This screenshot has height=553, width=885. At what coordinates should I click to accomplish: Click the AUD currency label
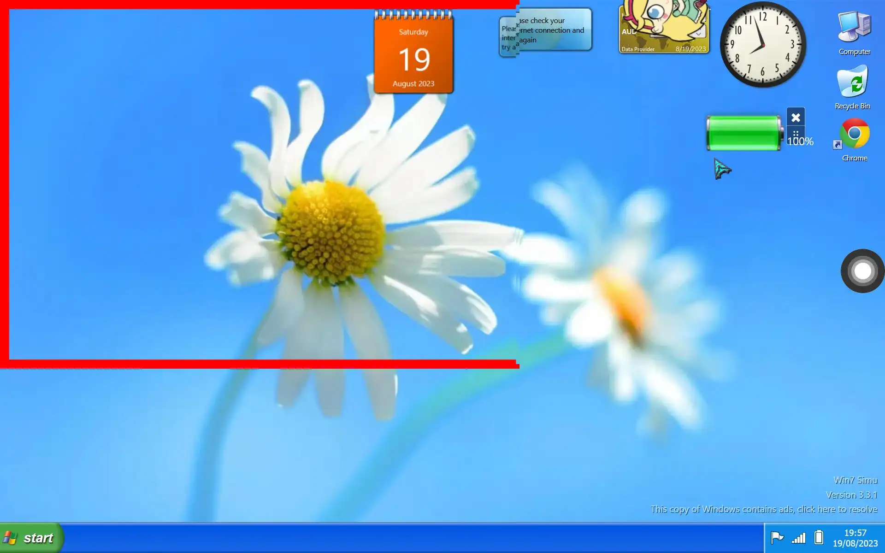(628, 32)
